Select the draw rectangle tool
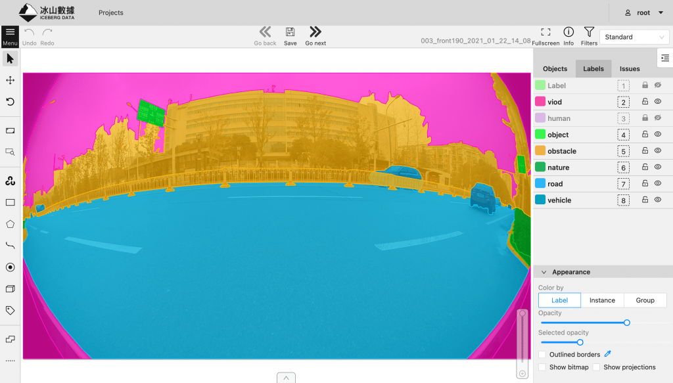Image resolution: width=673 pixels, height=383 pixels. (10, 202)
